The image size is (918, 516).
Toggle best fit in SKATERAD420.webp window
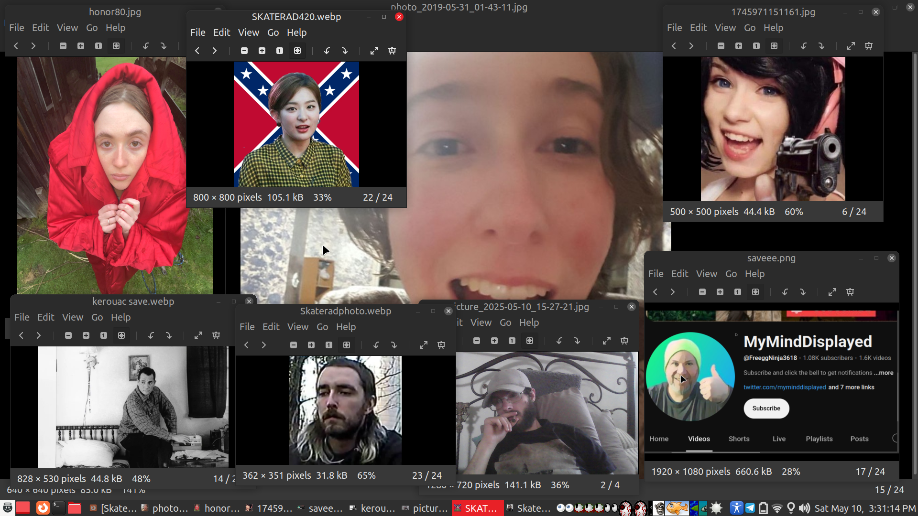(297, 51)
